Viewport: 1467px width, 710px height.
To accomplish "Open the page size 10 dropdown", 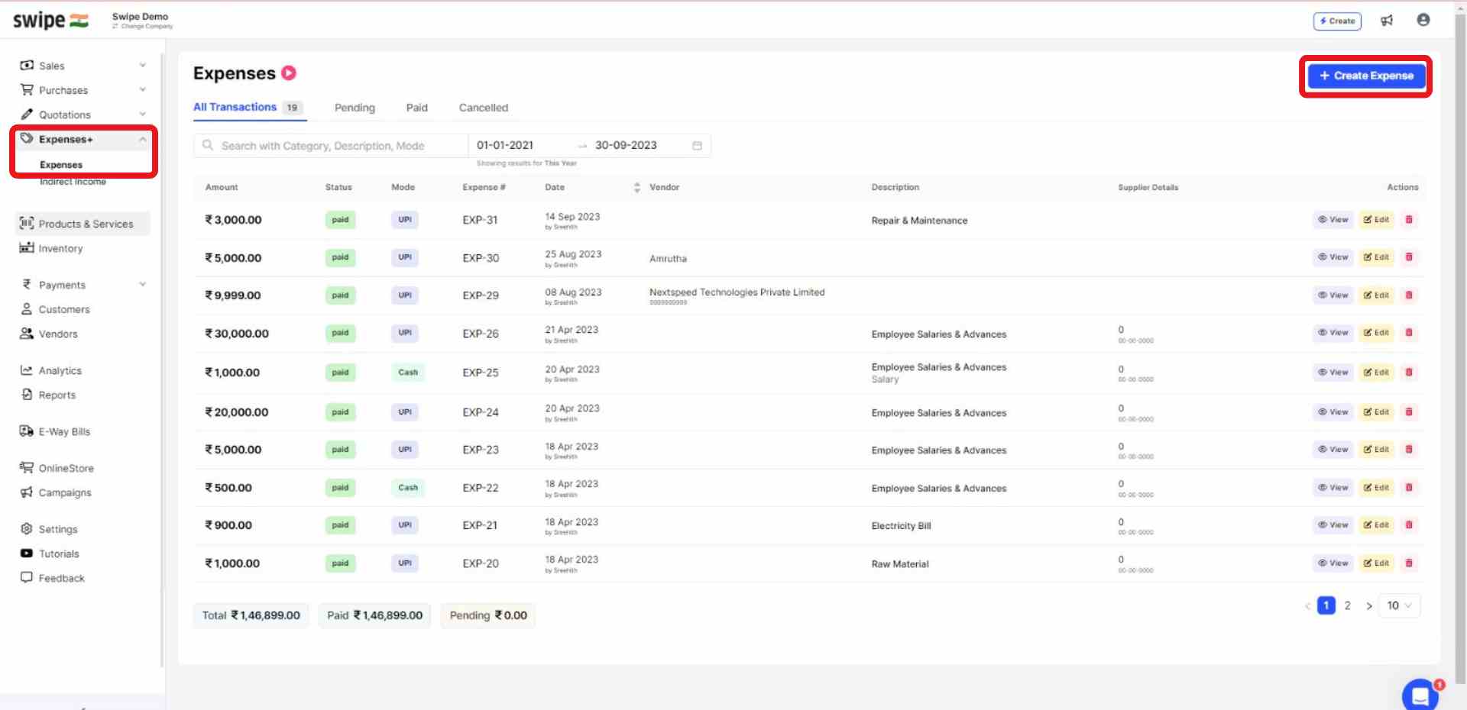I will point(1400,605).
